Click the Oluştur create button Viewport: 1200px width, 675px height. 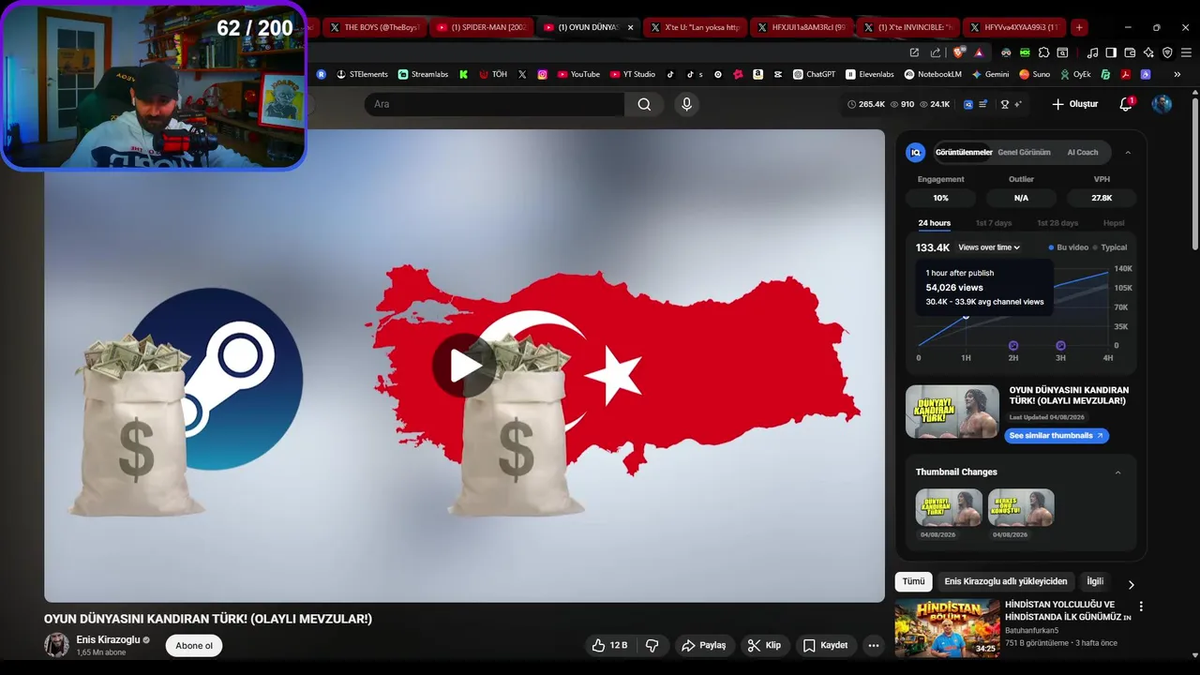pos(1074,104)
